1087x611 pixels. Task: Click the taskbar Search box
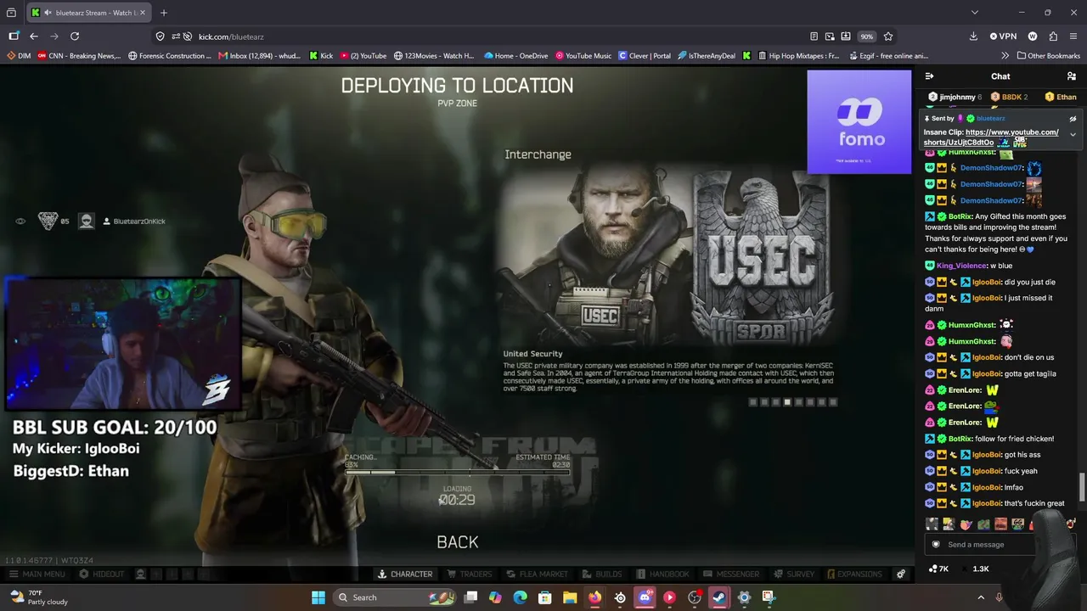(x=395, y=597)
